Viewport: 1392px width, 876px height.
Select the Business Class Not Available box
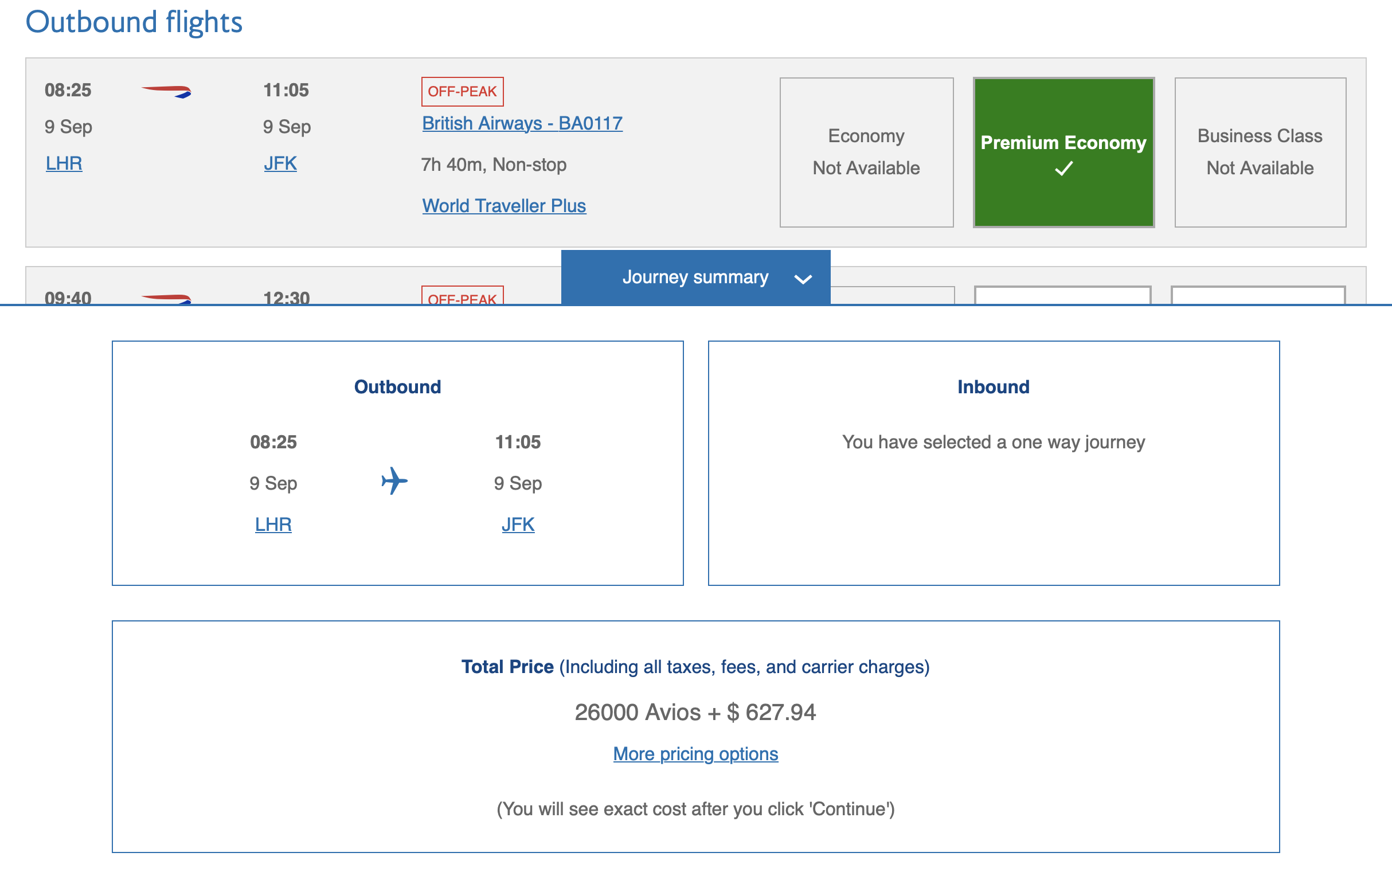click(1260, 152)
